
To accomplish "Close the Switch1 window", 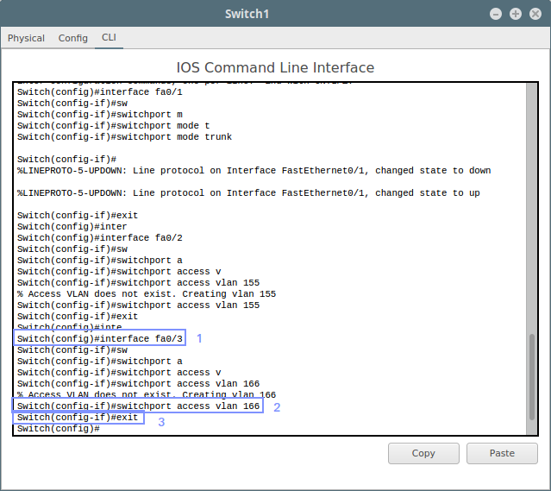I will pyautogui.click(x=535, y=14).
